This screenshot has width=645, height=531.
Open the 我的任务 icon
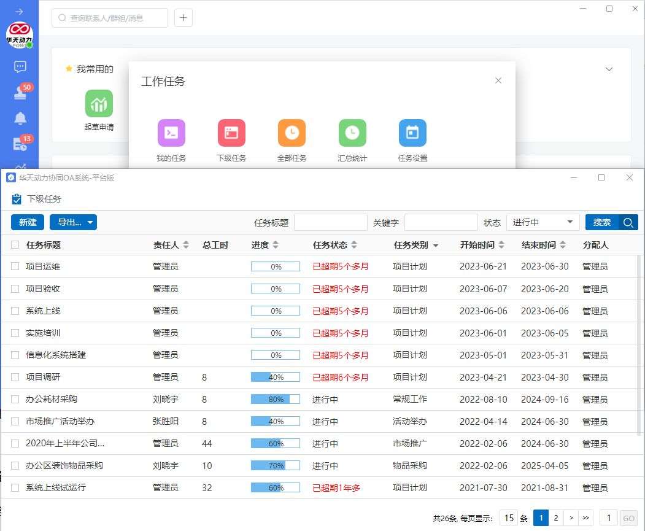click(171, 133)
